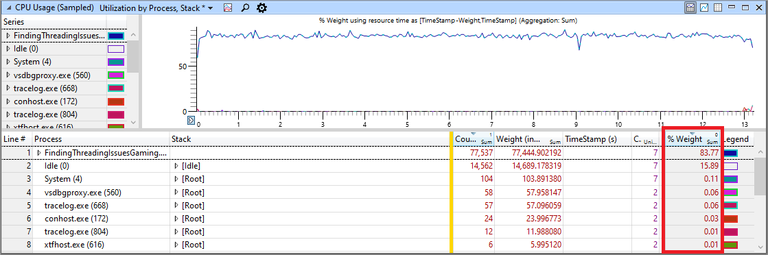Viewport: 768px width, 255px height.
Task: Expand conhost.exe (172) in the Series list
Action: 8,102
